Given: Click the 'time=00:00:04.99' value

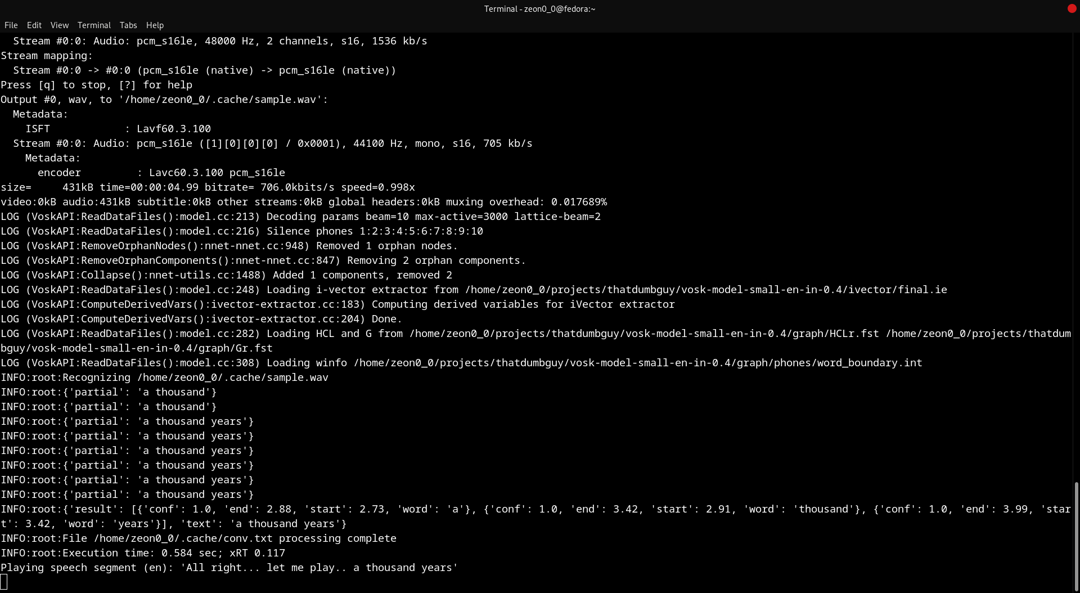Looking at the screenshot, I should (149, 187).
